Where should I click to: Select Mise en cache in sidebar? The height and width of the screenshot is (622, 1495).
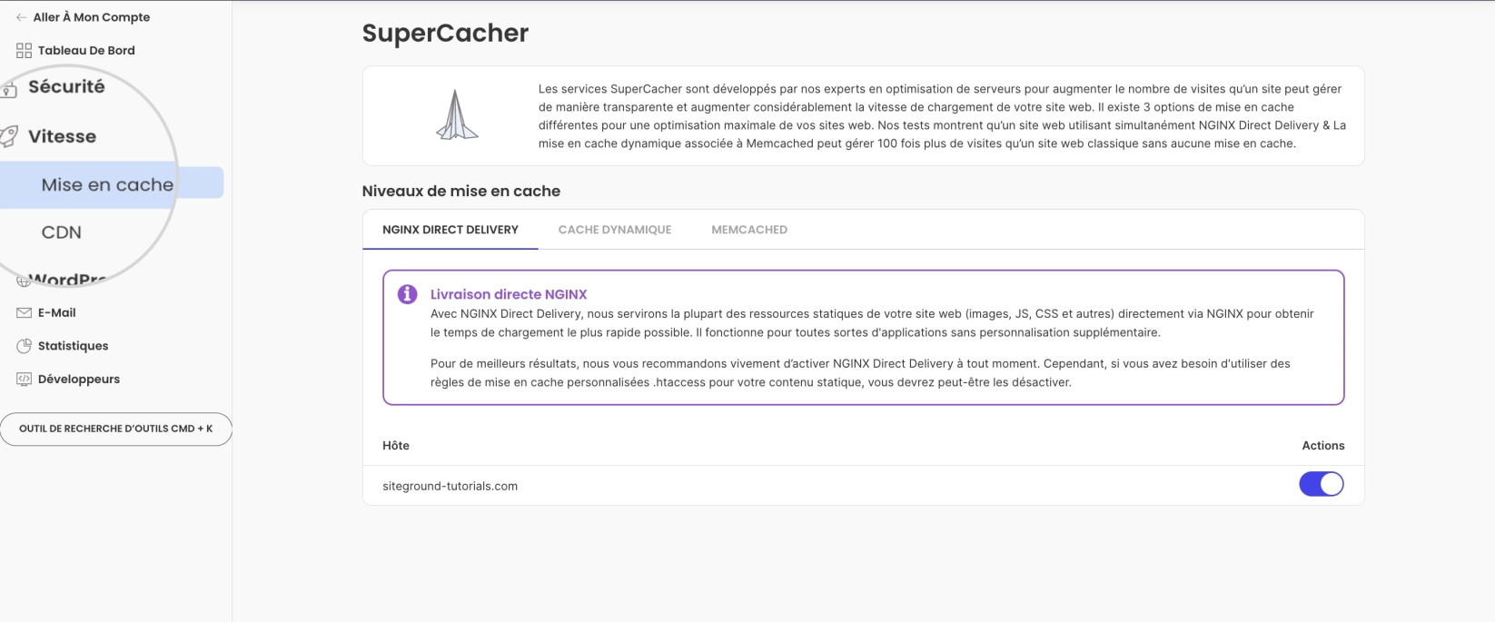coord(107,184)
